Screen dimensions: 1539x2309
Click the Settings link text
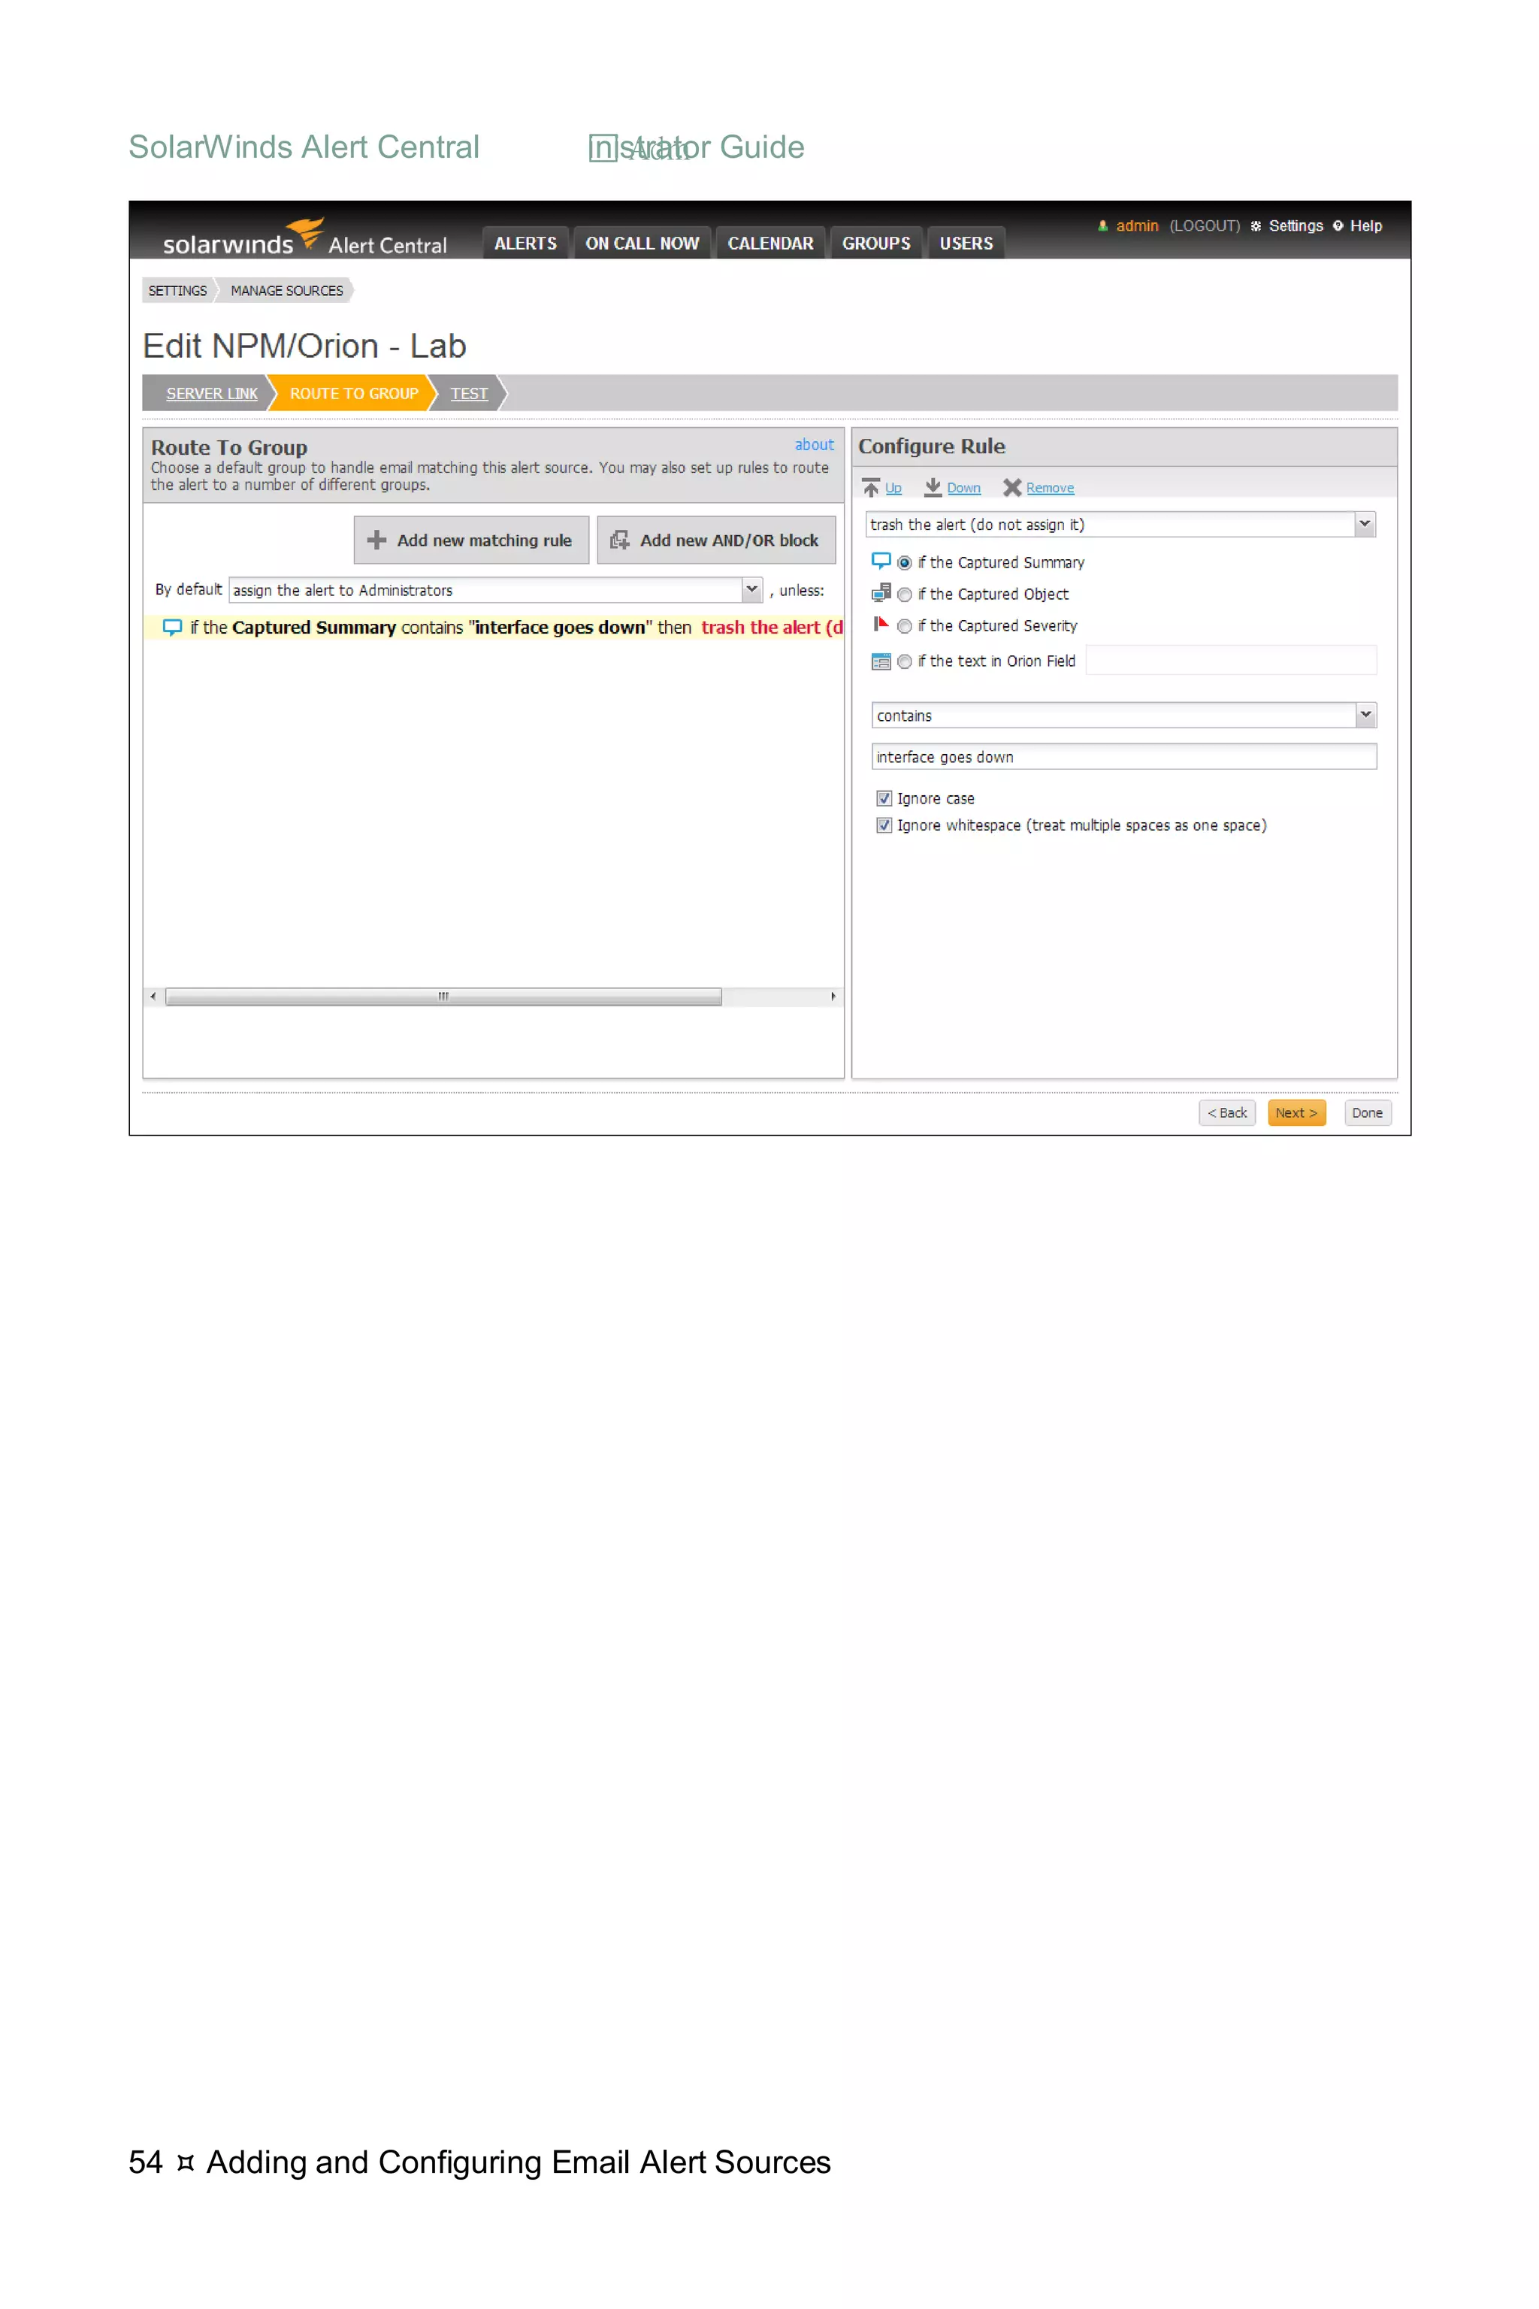tap(1296, 225)
